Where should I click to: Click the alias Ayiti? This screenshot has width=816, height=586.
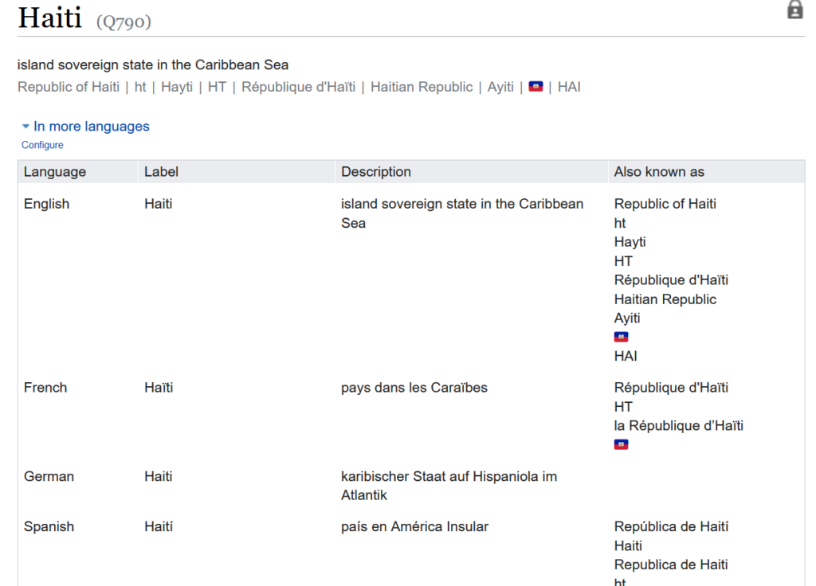click(500, 87)
